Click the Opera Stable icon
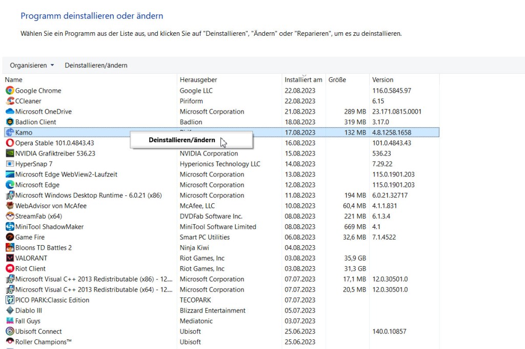This screenshot has width=525, height=349. click(x=10, y=143)
